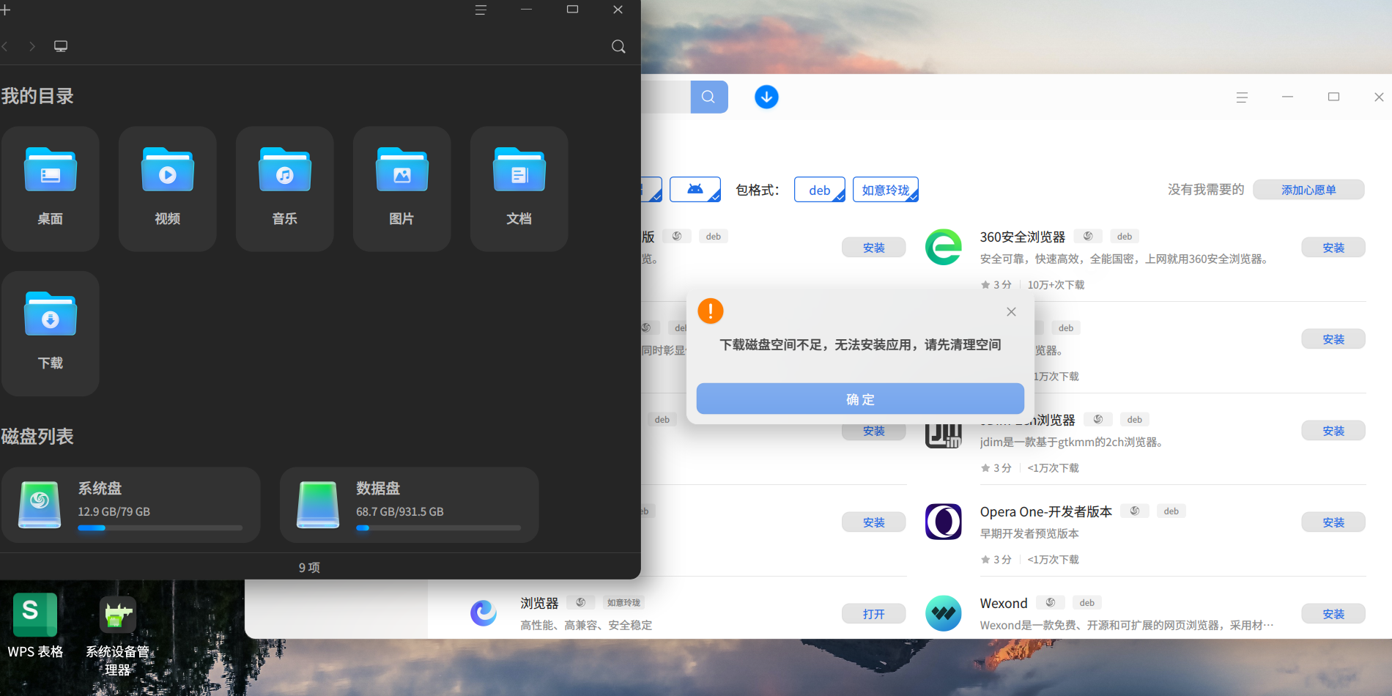
Task: Select the 系统盘 system disk
Action: click(x=131, y=505)
